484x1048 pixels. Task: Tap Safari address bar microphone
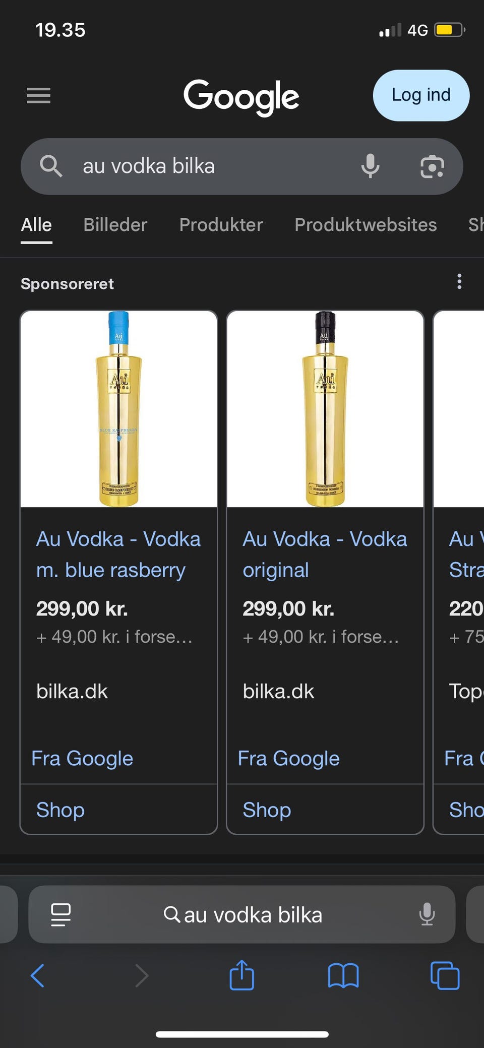[x=427, y=914]
